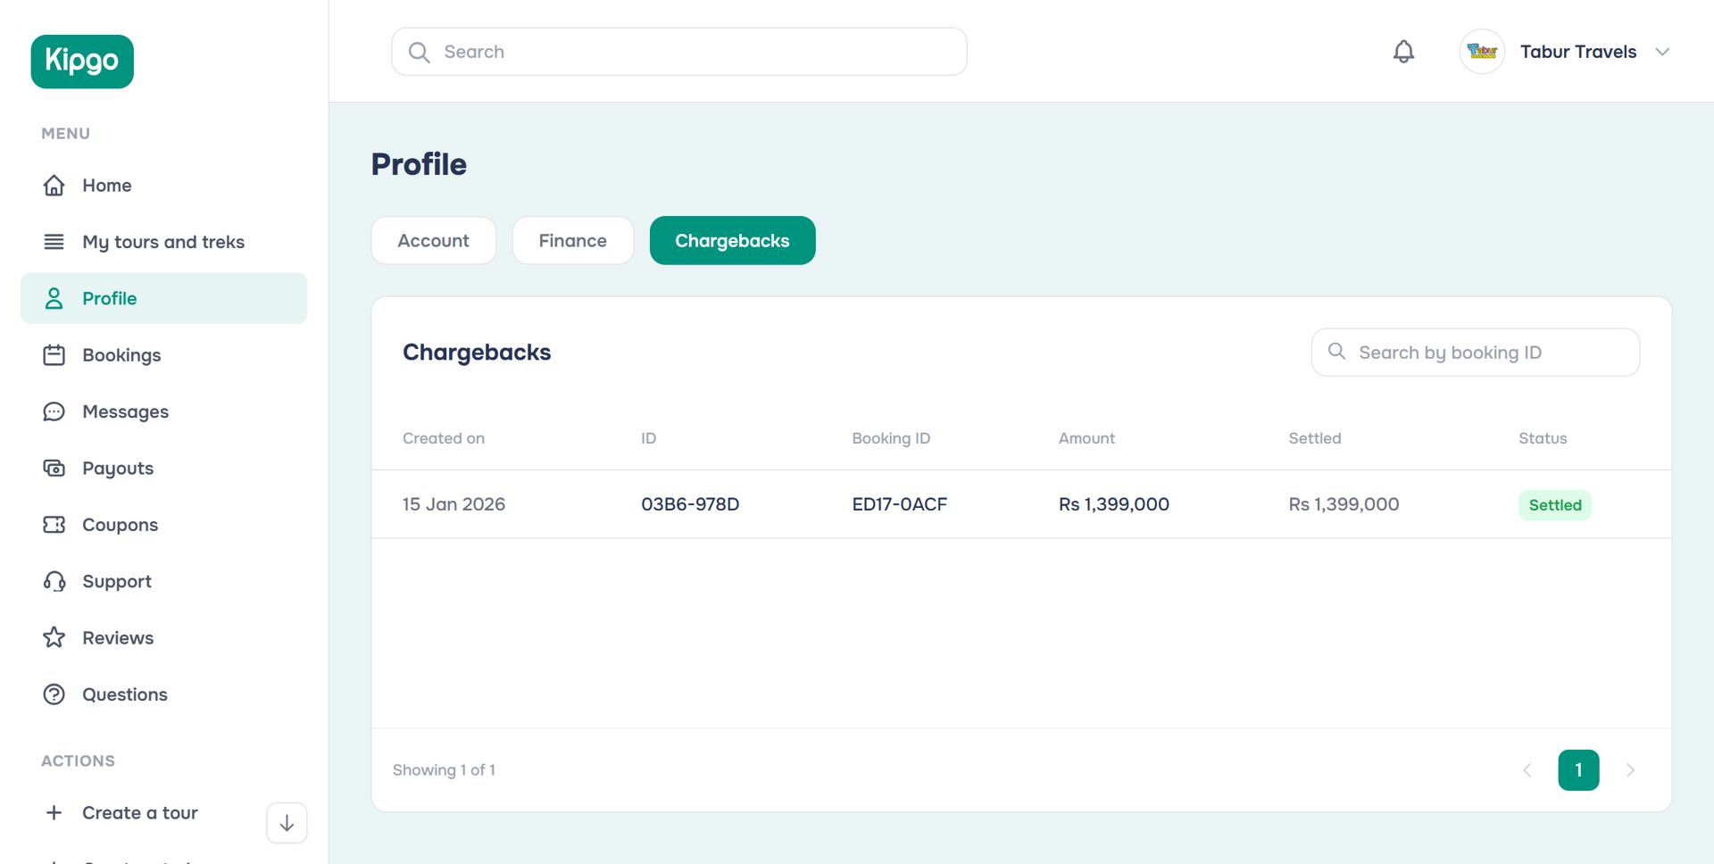Select the Reviews star icon
Viewport: 1714px width, 864px height.
[x=54, y=637]
